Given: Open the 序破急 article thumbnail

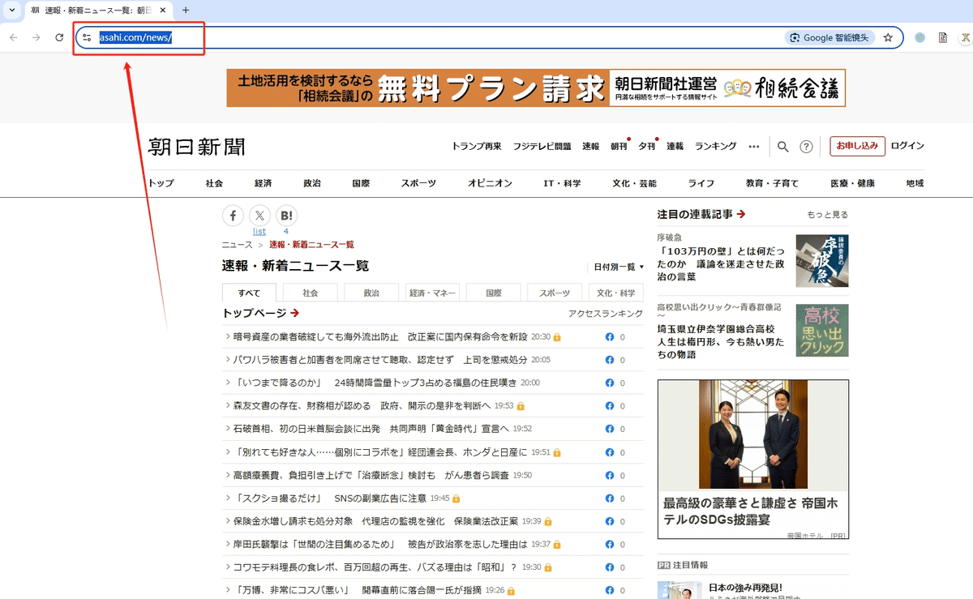Looking at the screenshot, I should point(822,260).
